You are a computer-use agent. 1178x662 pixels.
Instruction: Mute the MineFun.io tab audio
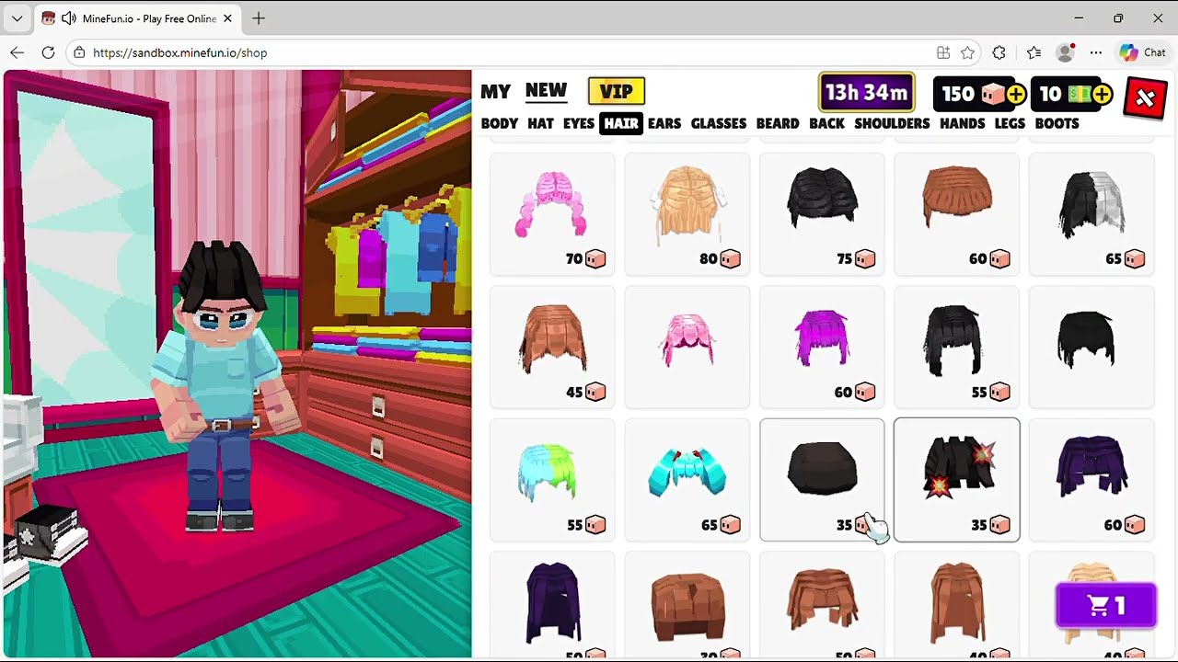[69, 18]
